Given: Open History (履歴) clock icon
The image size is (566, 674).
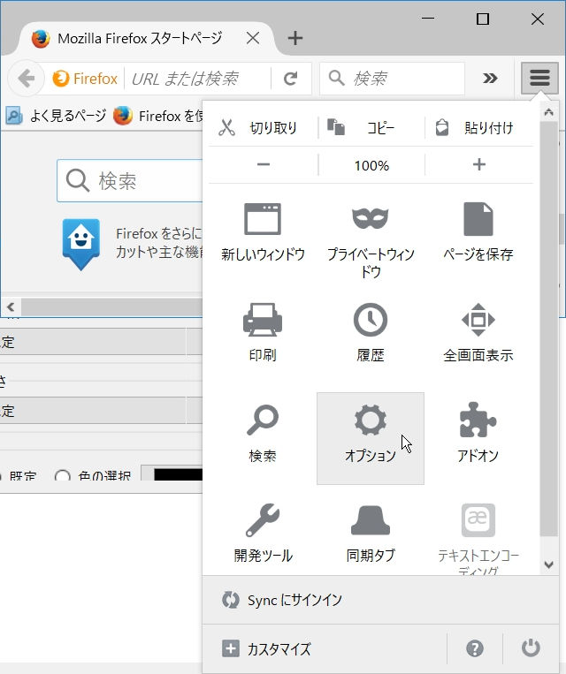Looking at the screenshot, I should (371, 320).
